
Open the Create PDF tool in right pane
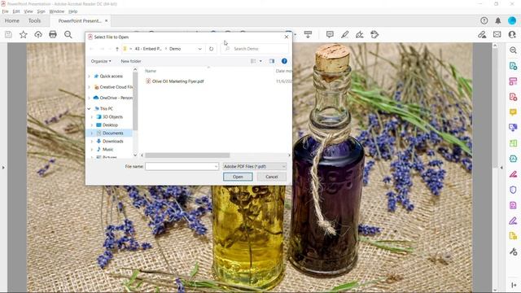pyautogui.click(x=513, y=97)
